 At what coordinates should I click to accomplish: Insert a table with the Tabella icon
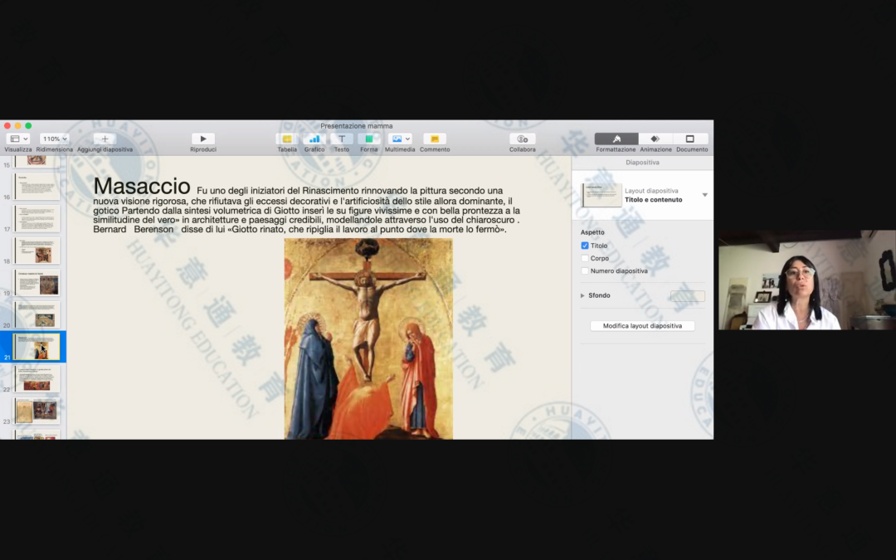(x=287, y=139)
